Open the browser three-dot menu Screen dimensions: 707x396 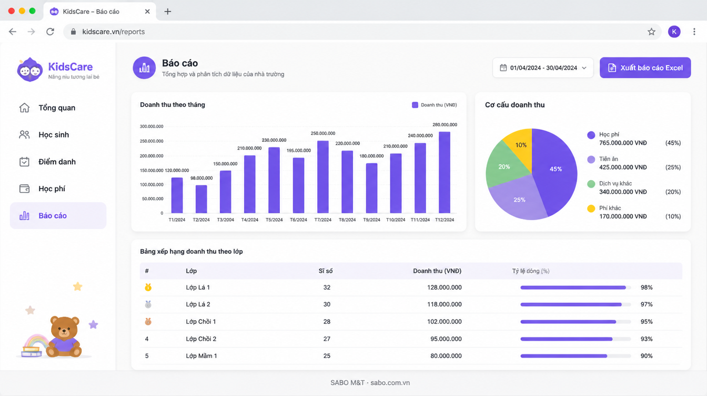click(694, 32)
